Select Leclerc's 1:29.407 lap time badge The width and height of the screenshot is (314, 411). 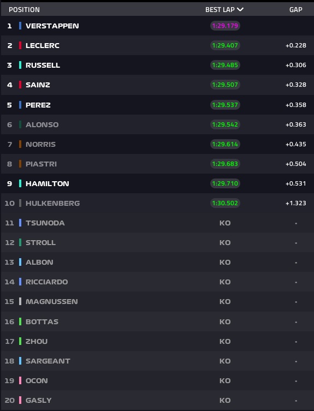225,45
